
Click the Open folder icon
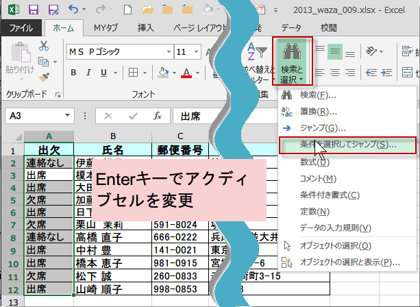(x=147, y=10)
